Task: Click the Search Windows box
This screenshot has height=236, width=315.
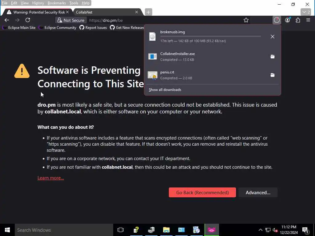Action: 64,230
